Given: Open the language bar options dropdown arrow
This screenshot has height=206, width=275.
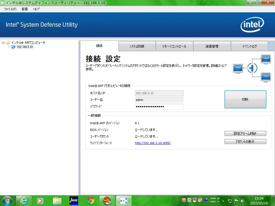Looking at the screenshot, I should click(x=218, y=202).
